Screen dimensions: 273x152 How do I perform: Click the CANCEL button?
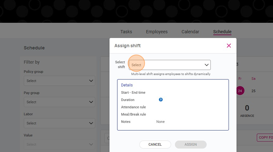tap(155, 144)
